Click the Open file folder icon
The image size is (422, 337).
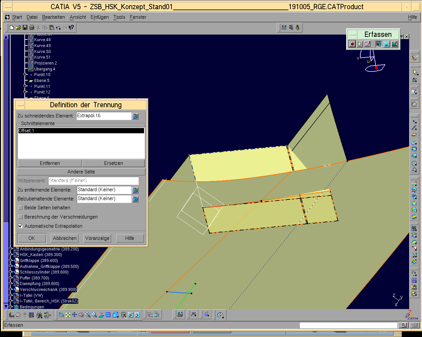tap(18, 28)
